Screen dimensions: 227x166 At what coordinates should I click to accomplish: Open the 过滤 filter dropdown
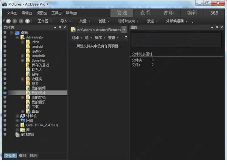(x=77, y=38)
